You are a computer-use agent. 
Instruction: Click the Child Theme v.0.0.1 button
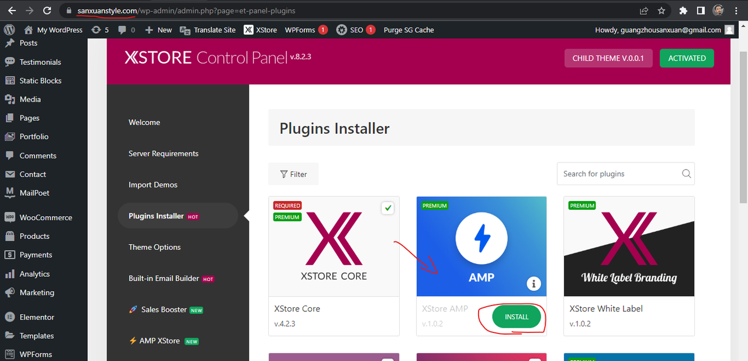[x=608, y=58]
